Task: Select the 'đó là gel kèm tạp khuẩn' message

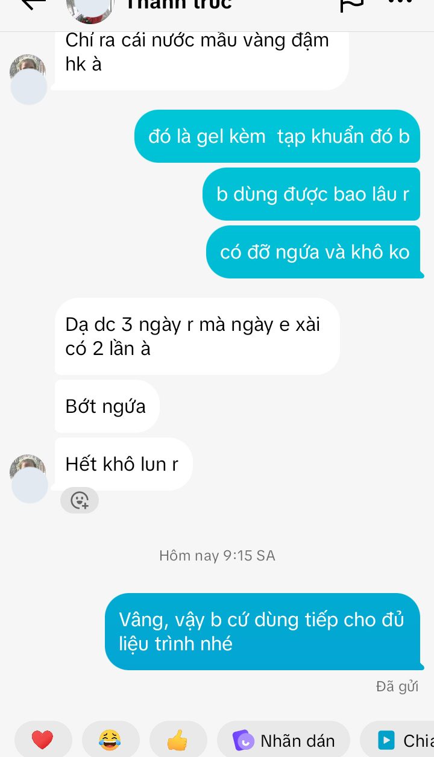Action: tap(277, 136)
